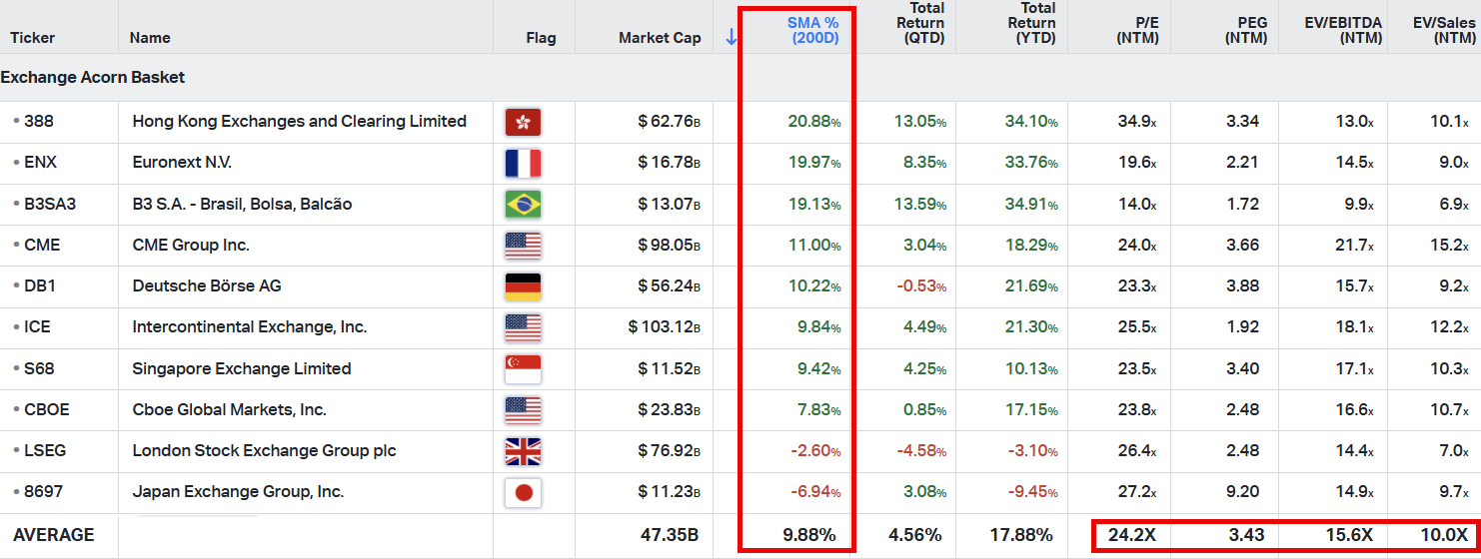The height and width of the screenshot is (559, 1481).
Task: Sort by the Flag column header
Action: click(541, 38)
